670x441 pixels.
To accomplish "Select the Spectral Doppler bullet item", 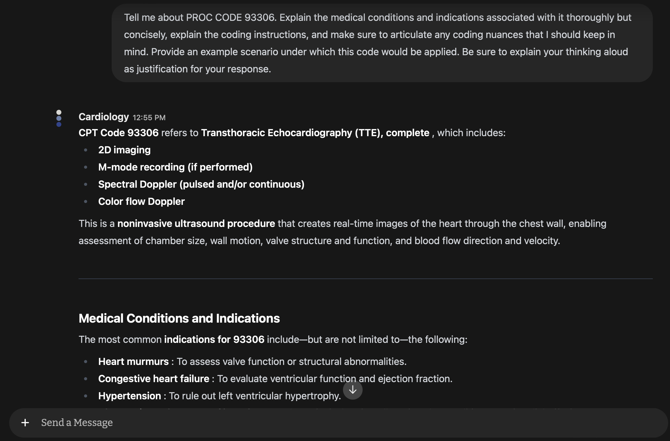I will tap(201, 184).
